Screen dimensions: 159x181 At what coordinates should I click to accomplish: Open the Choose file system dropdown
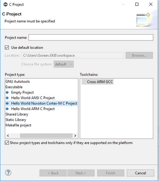pyautogui.click(x=64, y=64)
